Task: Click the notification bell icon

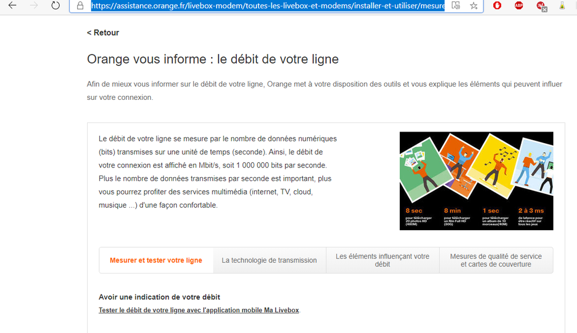Action: point(561,6)
